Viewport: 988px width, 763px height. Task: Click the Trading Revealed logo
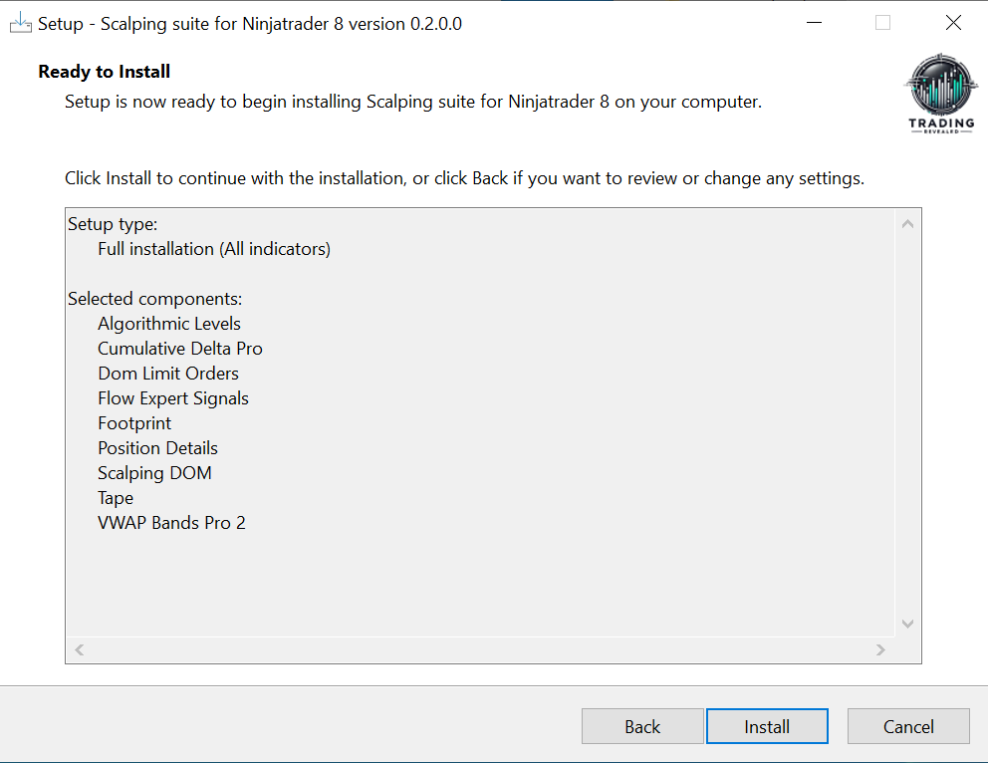point(941,94)
